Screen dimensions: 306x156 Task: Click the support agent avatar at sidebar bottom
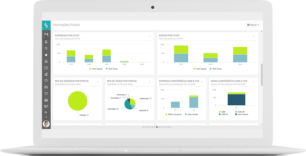[x=46, y=124]
